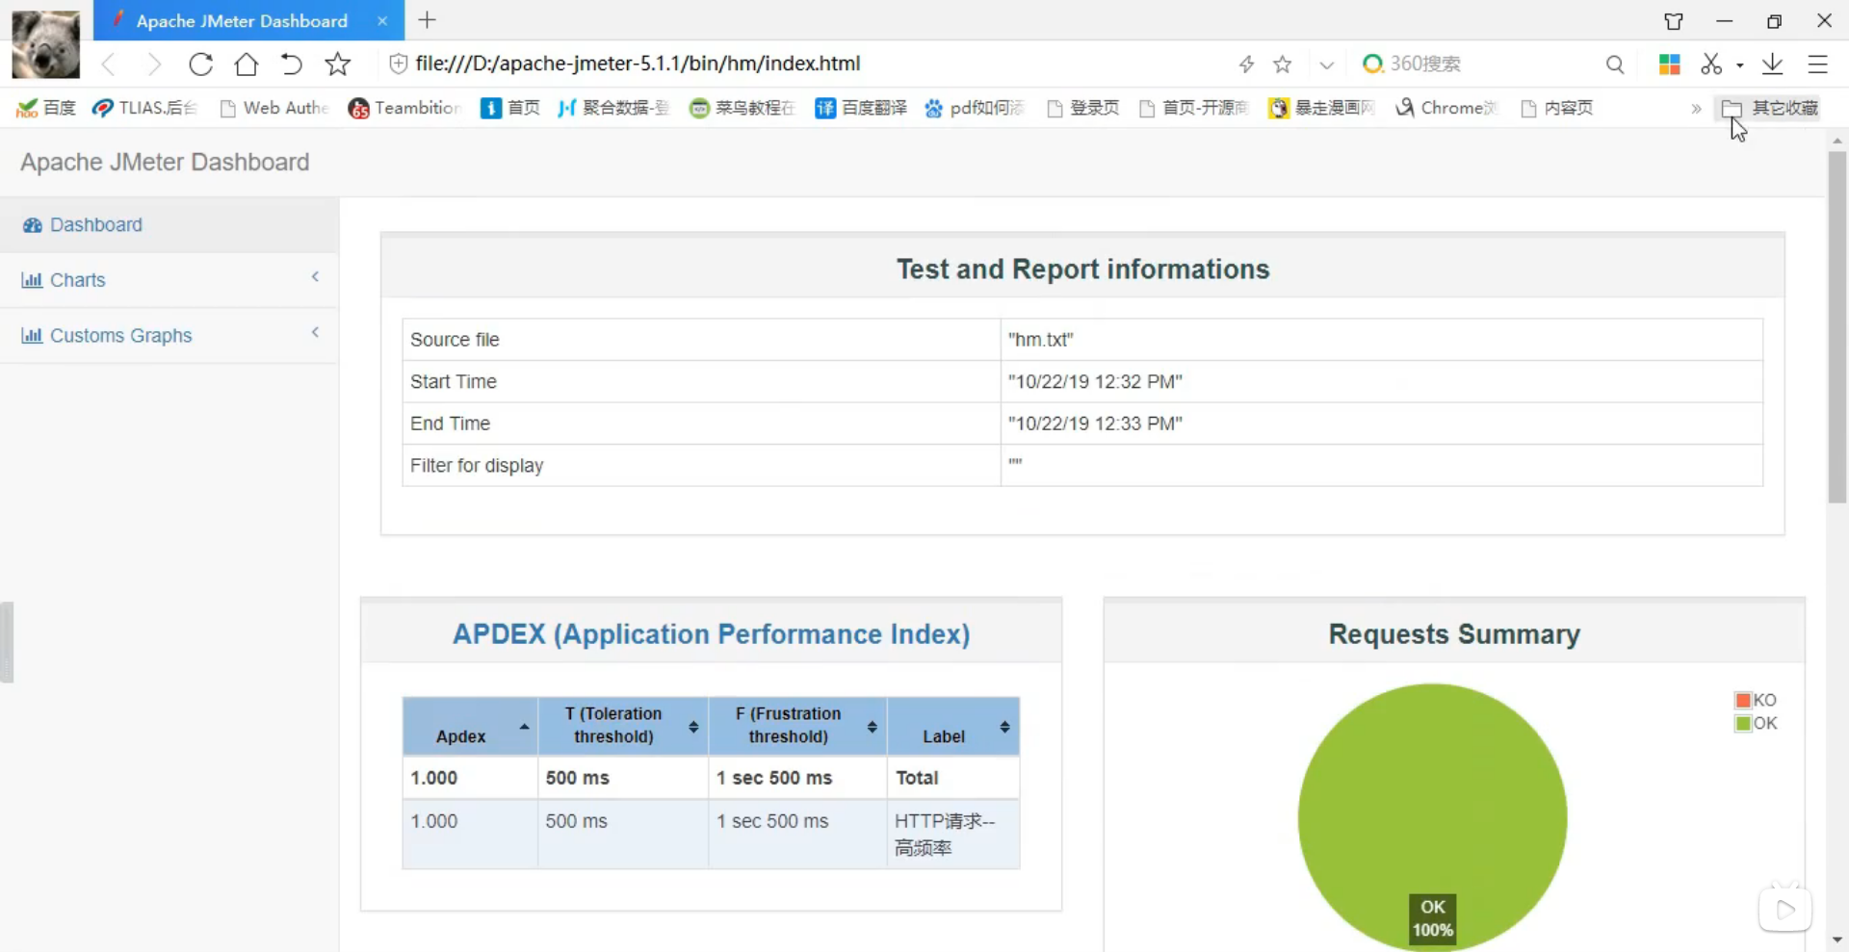Screen dimensions: 1849x952
Task: Select Dashboard in the sidebar
Action: coord(169,225)
